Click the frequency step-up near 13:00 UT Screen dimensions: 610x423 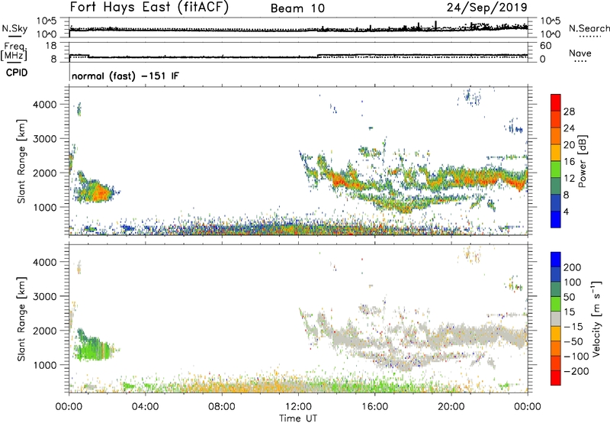(x=318, y=56)
